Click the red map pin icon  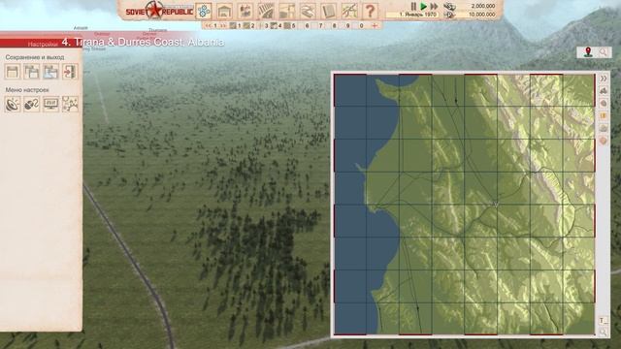point(588,51)
